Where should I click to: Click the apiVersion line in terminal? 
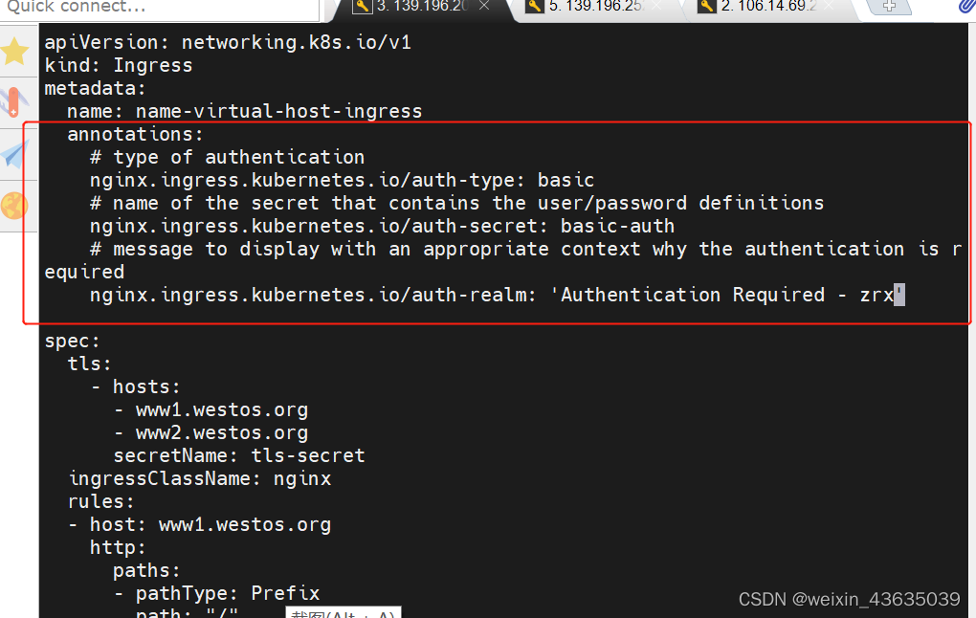pyautogui.click(x=228, y=42)
